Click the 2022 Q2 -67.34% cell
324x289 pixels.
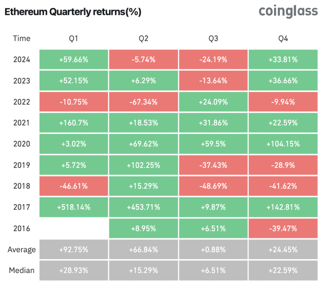(144, 102)
